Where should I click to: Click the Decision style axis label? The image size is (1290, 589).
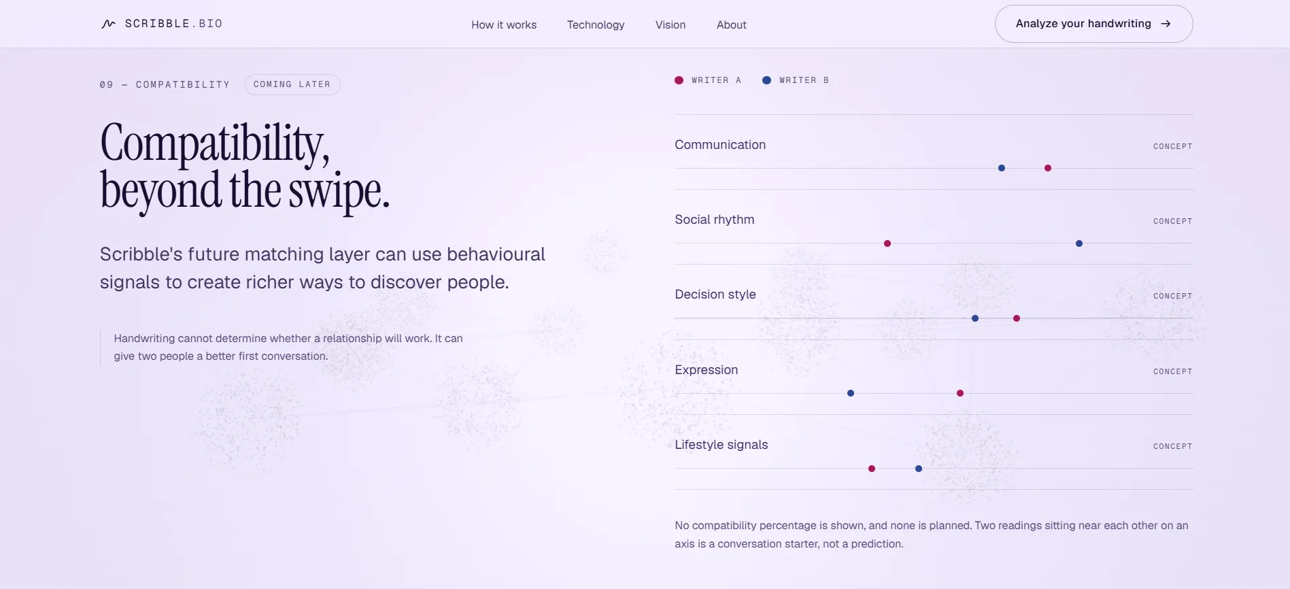click(715, 294)
